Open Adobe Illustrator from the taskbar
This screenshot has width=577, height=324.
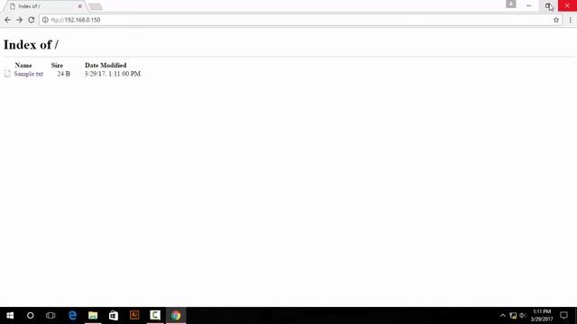[x=134, y=316]
